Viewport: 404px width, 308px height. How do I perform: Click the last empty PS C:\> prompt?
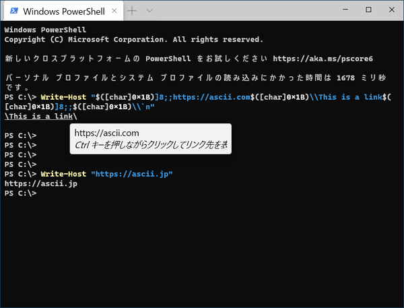(x=20, y=193)
